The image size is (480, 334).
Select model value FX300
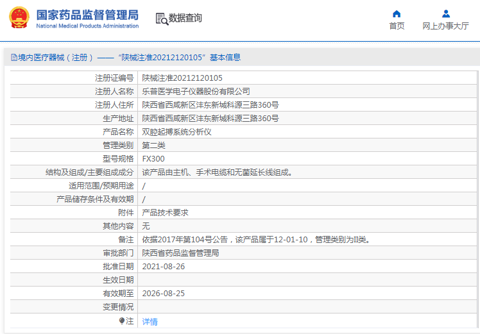point(153,159)
